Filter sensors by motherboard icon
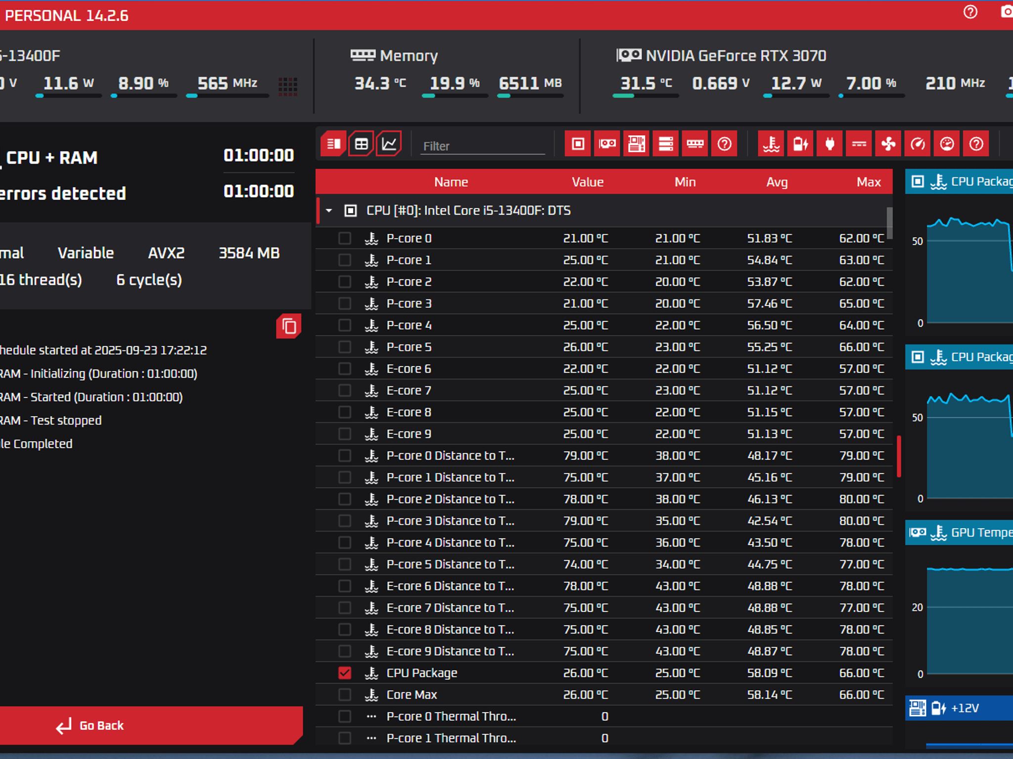 pyautogui.click(x=636, y=144)
